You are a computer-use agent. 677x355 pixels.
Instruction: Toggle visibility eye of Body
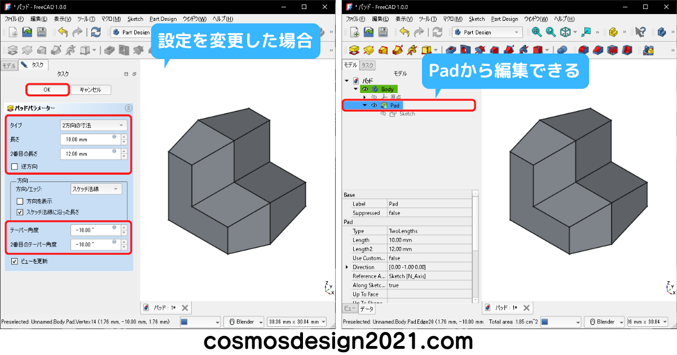[x=364, y=89]
